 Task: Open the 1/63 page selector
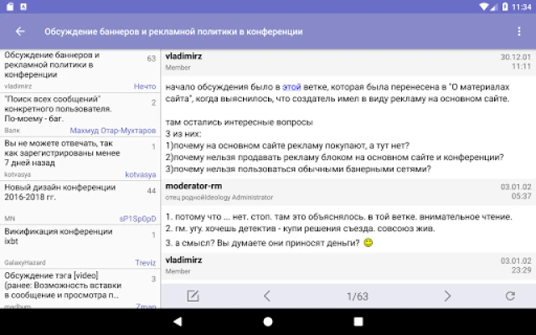[x=357, y=296]
